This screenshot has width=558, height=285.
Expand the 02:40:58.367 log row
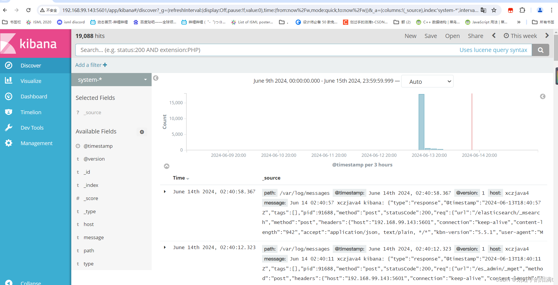pyautogui.click(x=165, y=192)
